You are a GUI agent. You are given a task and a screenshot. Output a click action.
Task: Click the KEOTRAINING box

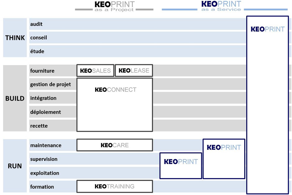[115, 186]
